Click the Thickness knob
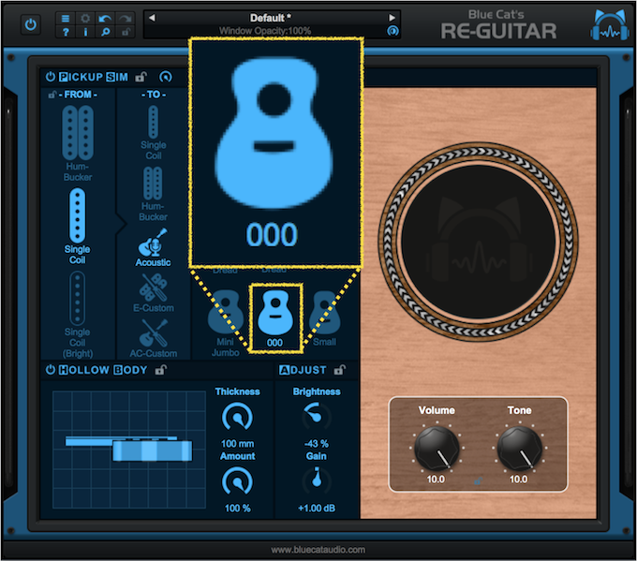This screenshot has width=637, height=561. point(237,417)
